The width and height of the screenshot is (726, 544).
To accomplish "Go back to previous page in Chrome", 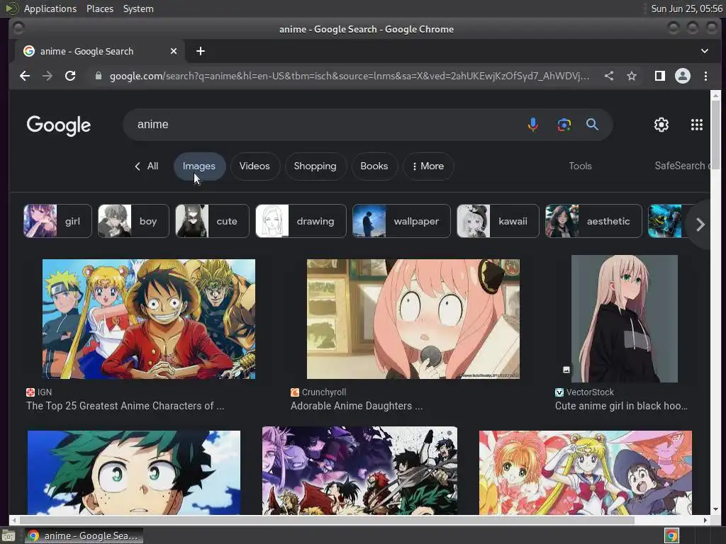I will (x=25, y=76).
